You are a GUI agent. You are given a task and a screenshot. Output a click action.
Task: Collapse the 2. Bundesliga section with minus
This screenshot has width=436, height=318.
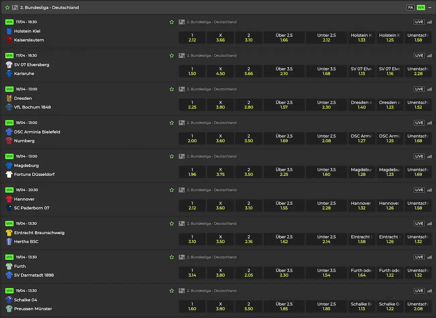click(430, 7)
